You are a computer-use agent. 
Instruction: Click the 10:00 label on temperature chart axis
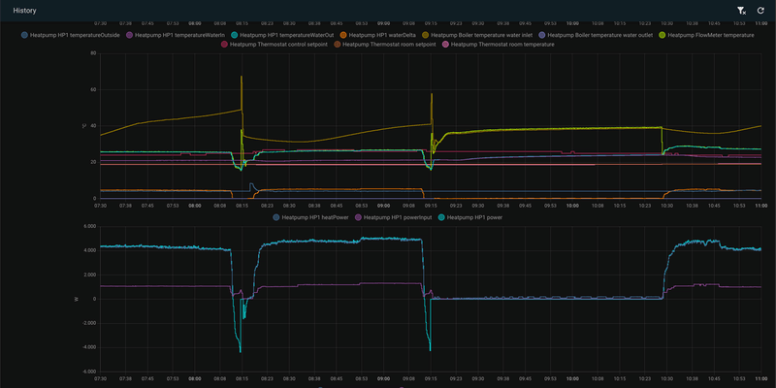[572, 205]
